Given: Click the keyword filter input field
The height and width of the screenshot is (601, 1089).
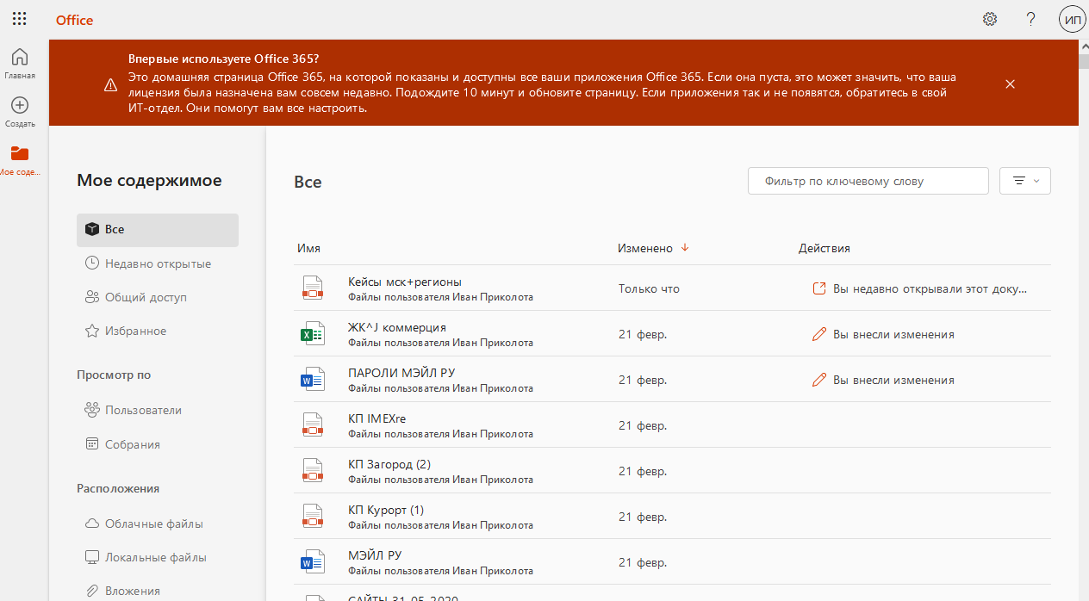Looking at the screenshot, I should coord(868,181).
